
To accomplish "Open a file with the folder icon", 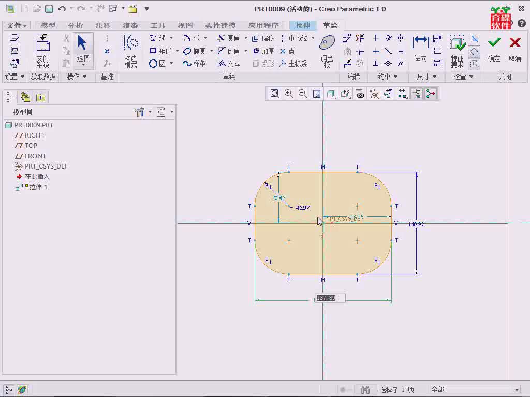I will tap(37, 9).
